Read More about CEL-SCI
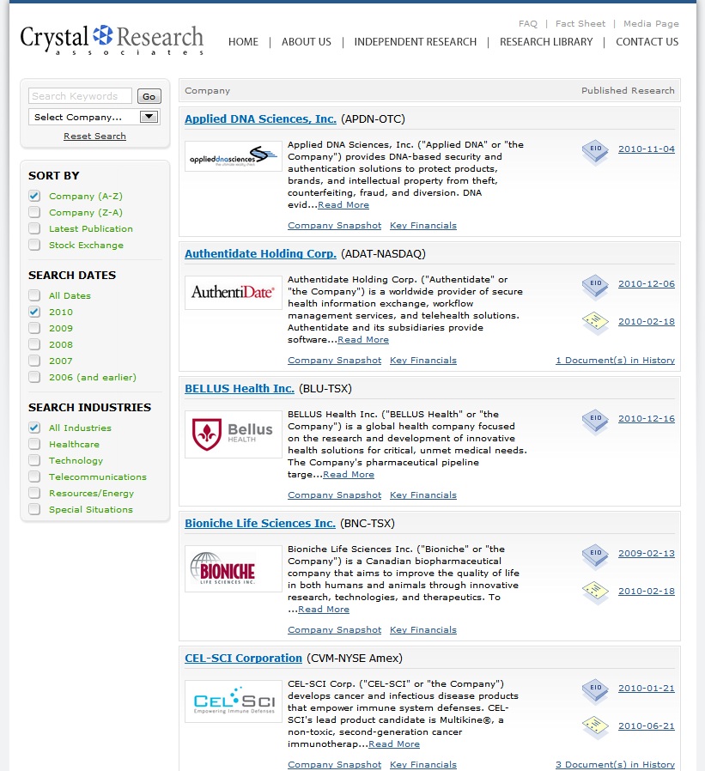Image resolution: width=705 pixels, height=771 pixels. pos(394,744)
